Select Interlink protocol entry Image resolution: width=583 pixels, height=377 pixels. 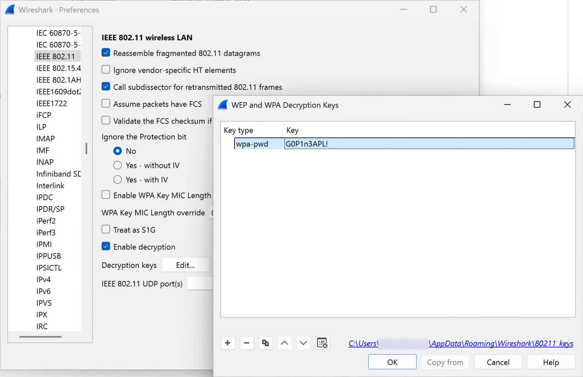coord(50,186)
